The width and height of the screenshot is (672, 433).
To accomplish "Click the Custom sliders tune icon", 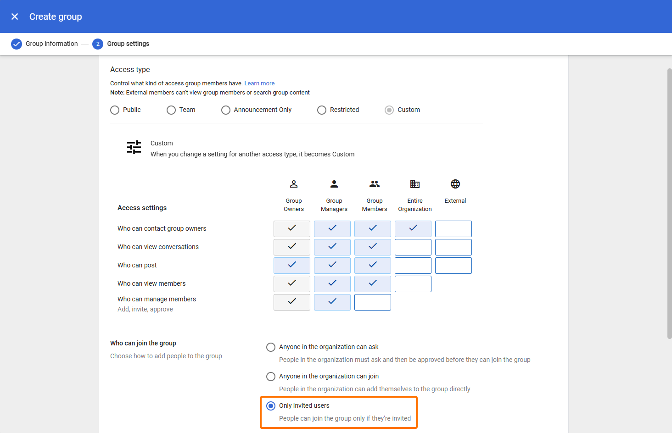I will click(x=134, y=147).
